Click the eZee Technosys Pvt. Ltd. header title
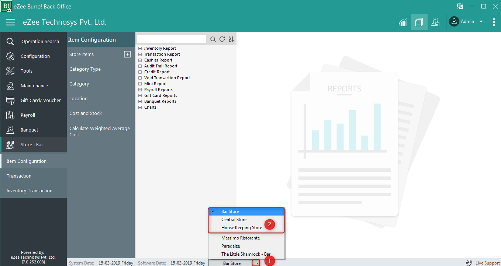 (x=65, y=22)
